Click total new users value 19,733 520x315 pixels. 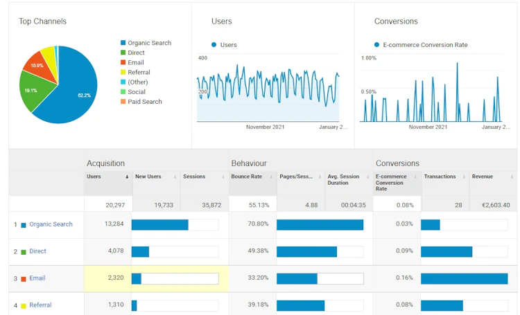pos(164,205)
